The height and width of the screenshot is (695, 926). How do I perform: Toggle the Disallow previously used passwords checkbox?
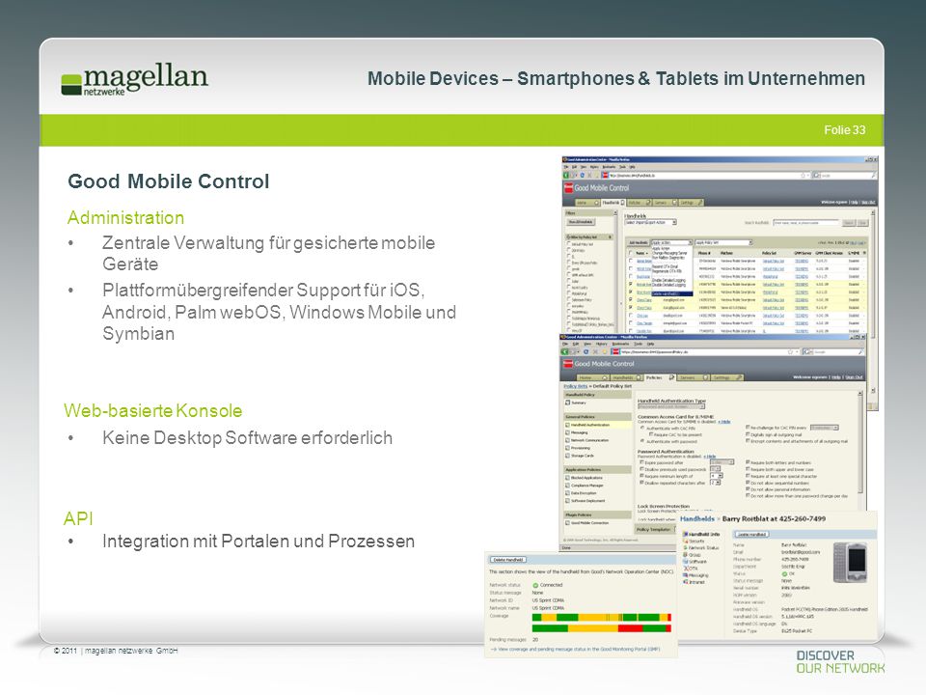[642, 469]
